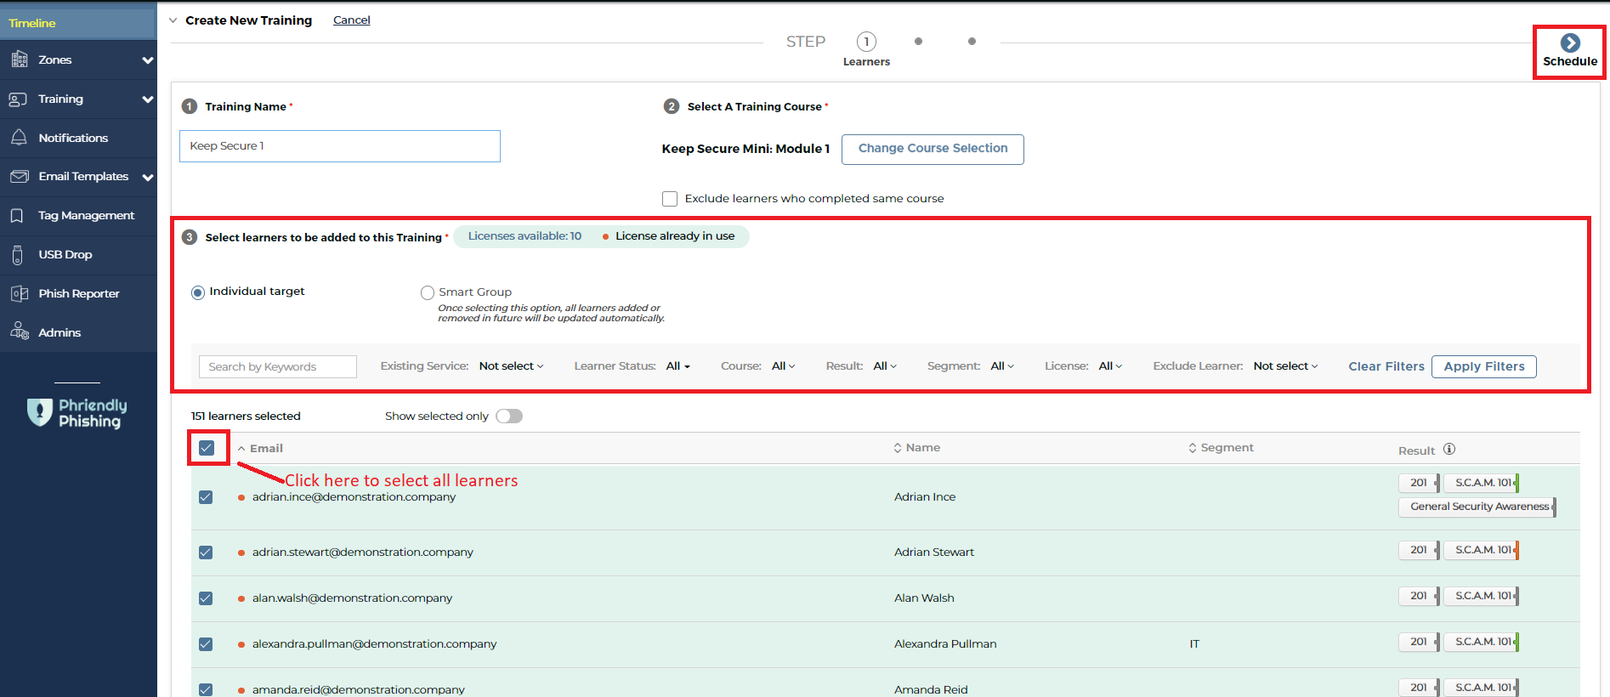Click the USB Drop drive icon
This screenshot has width=1610, height=697.
18,254
